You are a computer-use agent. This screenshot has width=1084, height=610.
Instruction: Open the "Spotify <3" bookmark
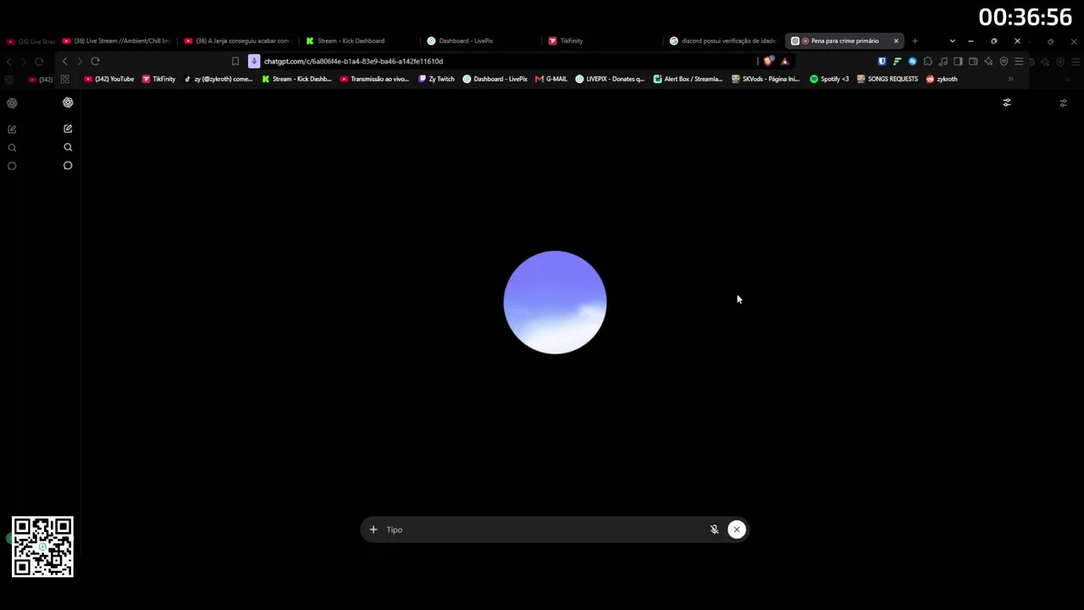(829, 79)
